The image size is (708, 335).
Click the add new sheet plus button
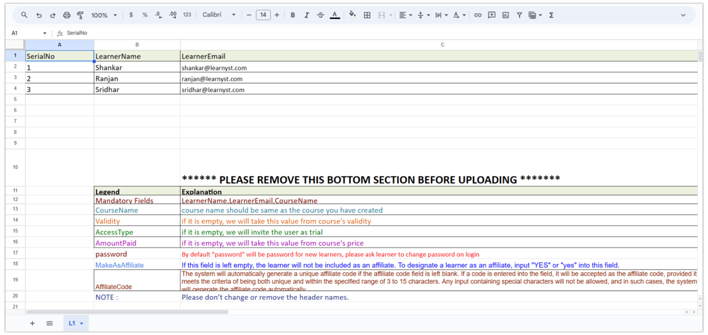click(32, 323)
